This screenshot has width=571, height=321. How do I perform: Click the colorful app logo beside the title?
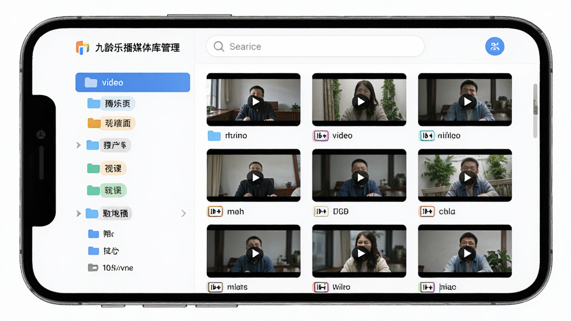pyautogui.click(x=83, y=48)
